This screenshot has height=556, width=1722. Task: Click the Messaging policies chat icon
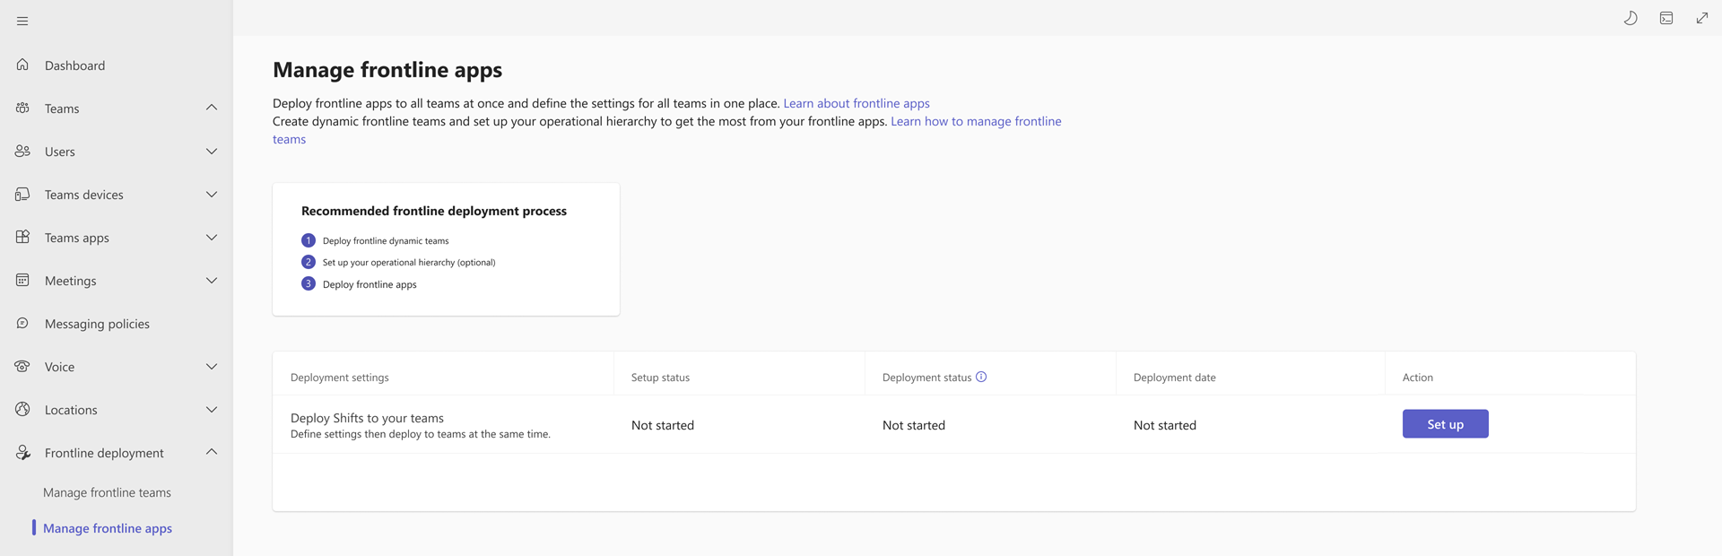click(x=22, y=323)
